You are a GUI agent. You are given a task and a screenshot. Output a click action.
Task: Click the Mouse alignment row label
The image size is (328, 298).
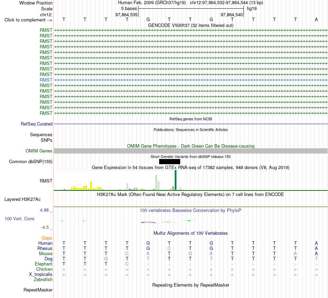[x=46, y=254]
